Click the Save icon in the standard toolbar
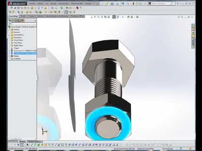Screen dimensions: 202x151 (x=112, y=4)
